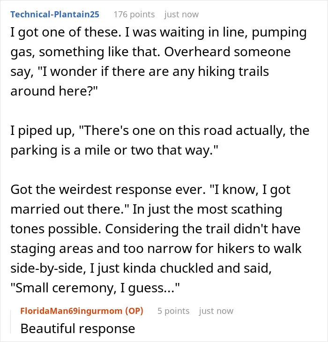
Task: Click the line starting 'married out there'
Action: [146, 209]
